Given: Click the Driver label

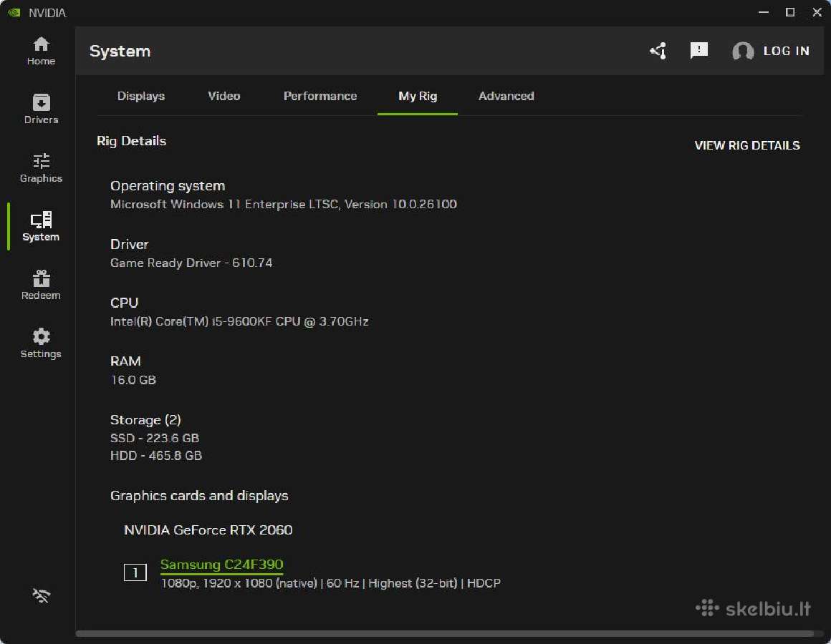Looking at the screenshot, I should pos(130,244).
